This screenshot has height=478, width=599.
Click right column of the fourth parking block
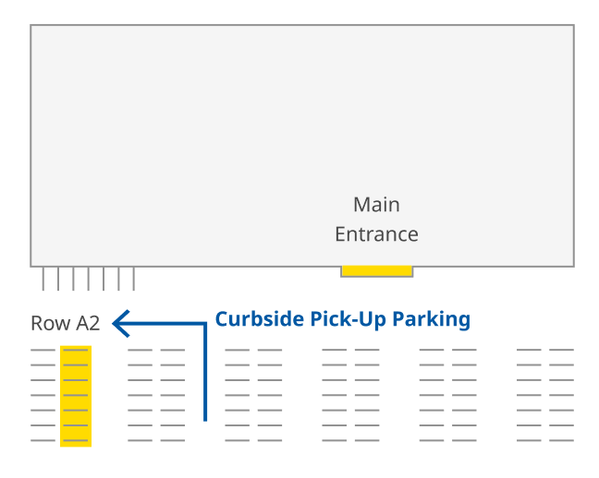click(367, 396)
